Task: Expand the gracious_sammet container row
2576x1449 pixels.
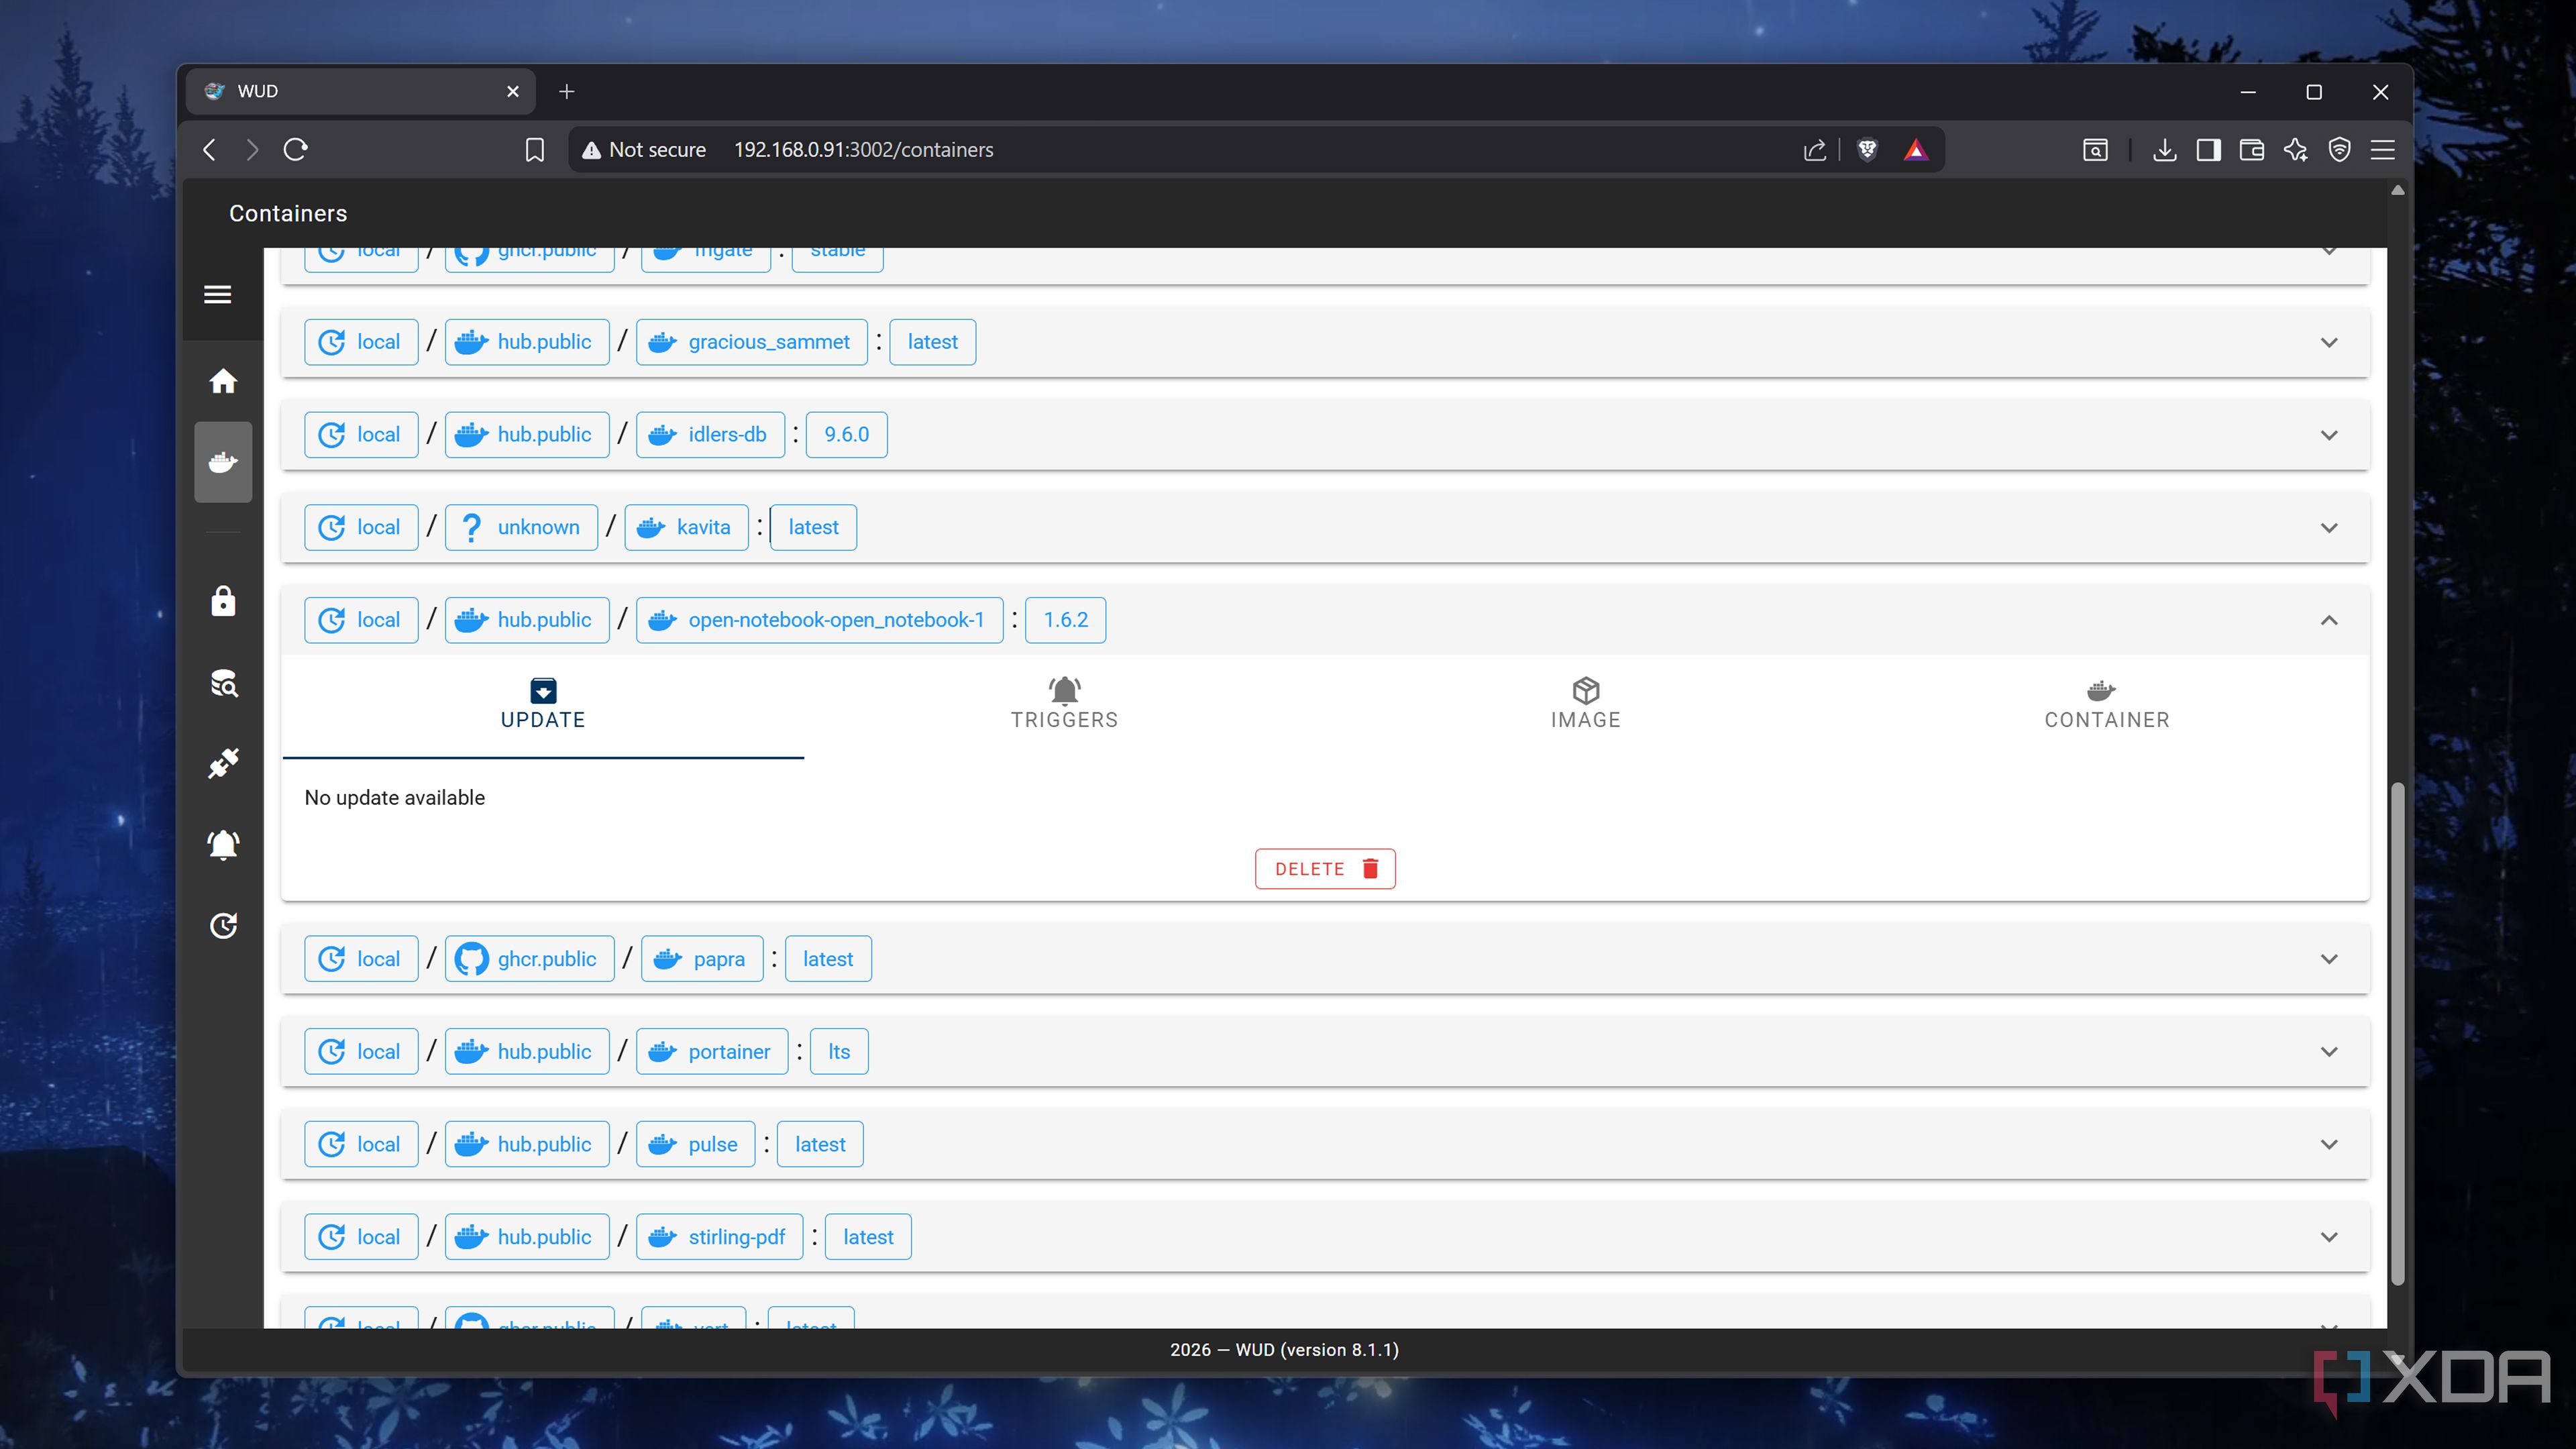Action: pyautogui.click(x=2328, y=342)
